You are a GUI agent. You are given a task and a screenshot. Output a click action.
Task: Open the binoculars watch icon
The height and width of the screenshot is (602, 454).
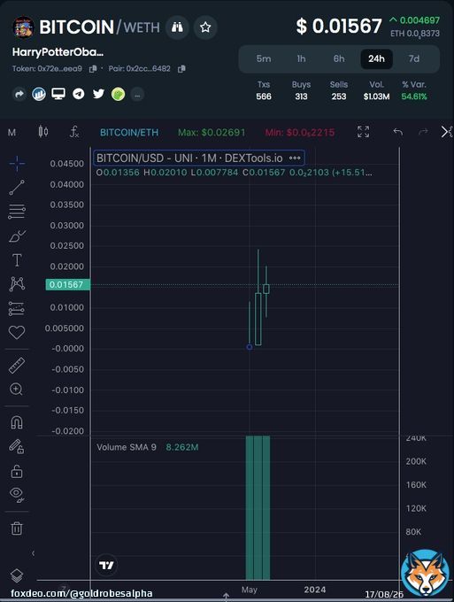[x=177, y=27]
